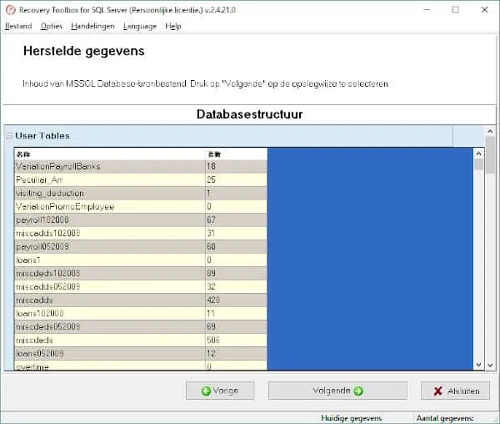Click the Recovery Toolbox app icon in title bar
This screenshot has height=424, width=500.
click(x=11, y=10)
